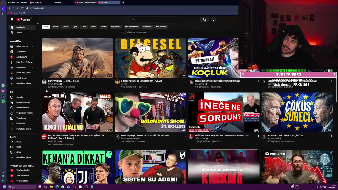
Task: Select the Futbol filter chip
Action: [x=93, y=27]
